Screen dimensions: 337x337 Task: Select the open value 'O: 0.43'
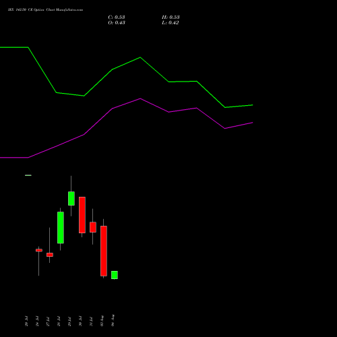[117, 23]
